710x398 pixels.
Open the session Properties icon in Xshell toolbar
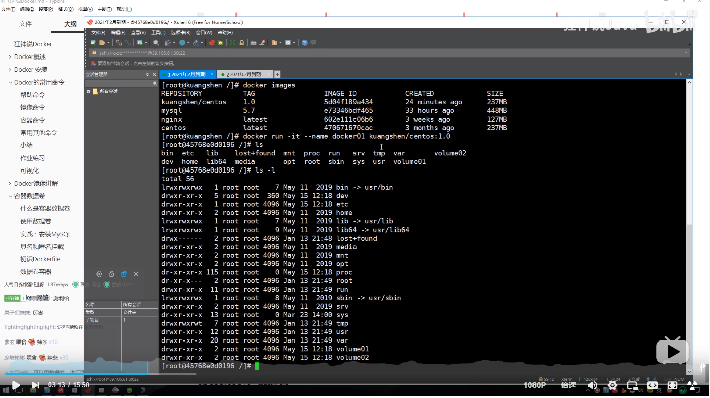[x=140, y=43]
